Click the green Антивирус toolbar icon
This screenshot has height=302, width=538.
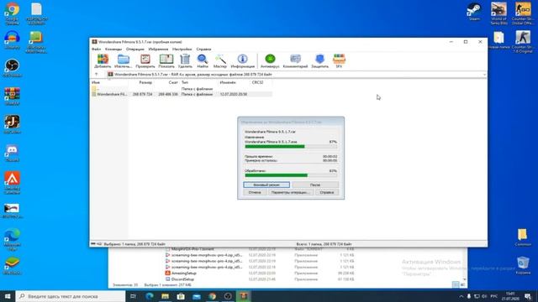click(x=270, y=61)
